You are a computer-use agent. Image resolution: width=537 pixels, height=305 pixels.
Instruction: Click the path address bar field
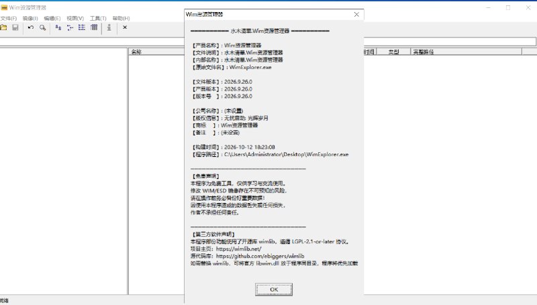tap(268, 42)
